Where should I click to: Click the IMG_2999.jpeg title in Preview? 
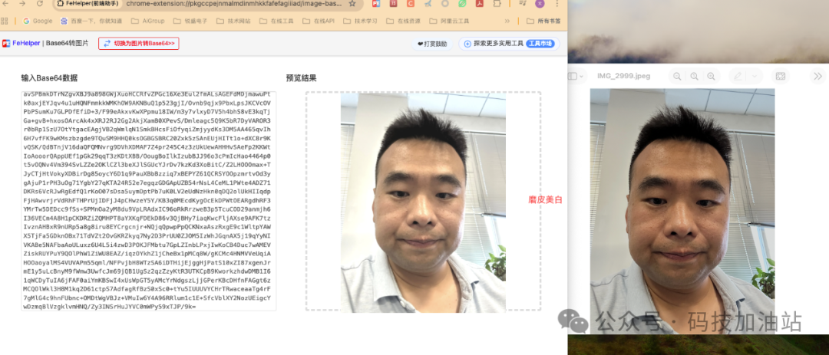[623, 76]
